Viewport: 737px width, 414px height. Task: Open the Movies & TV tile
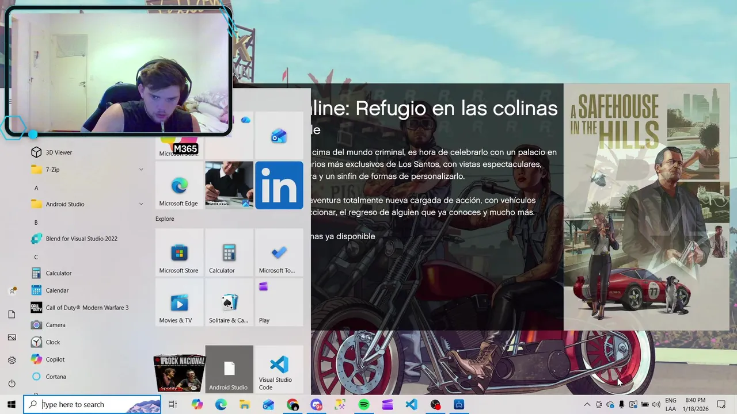(x=179, y=302)
